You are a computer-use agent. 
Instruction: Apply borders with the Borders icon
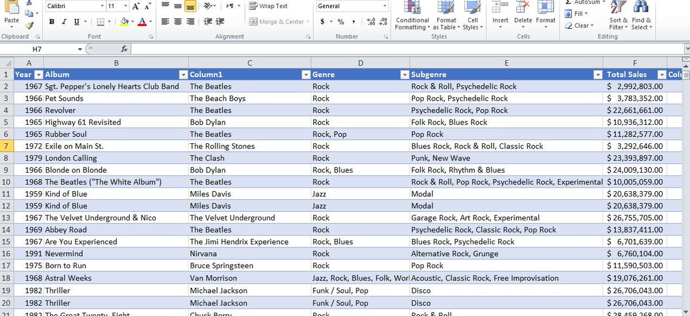pos(101,22)
